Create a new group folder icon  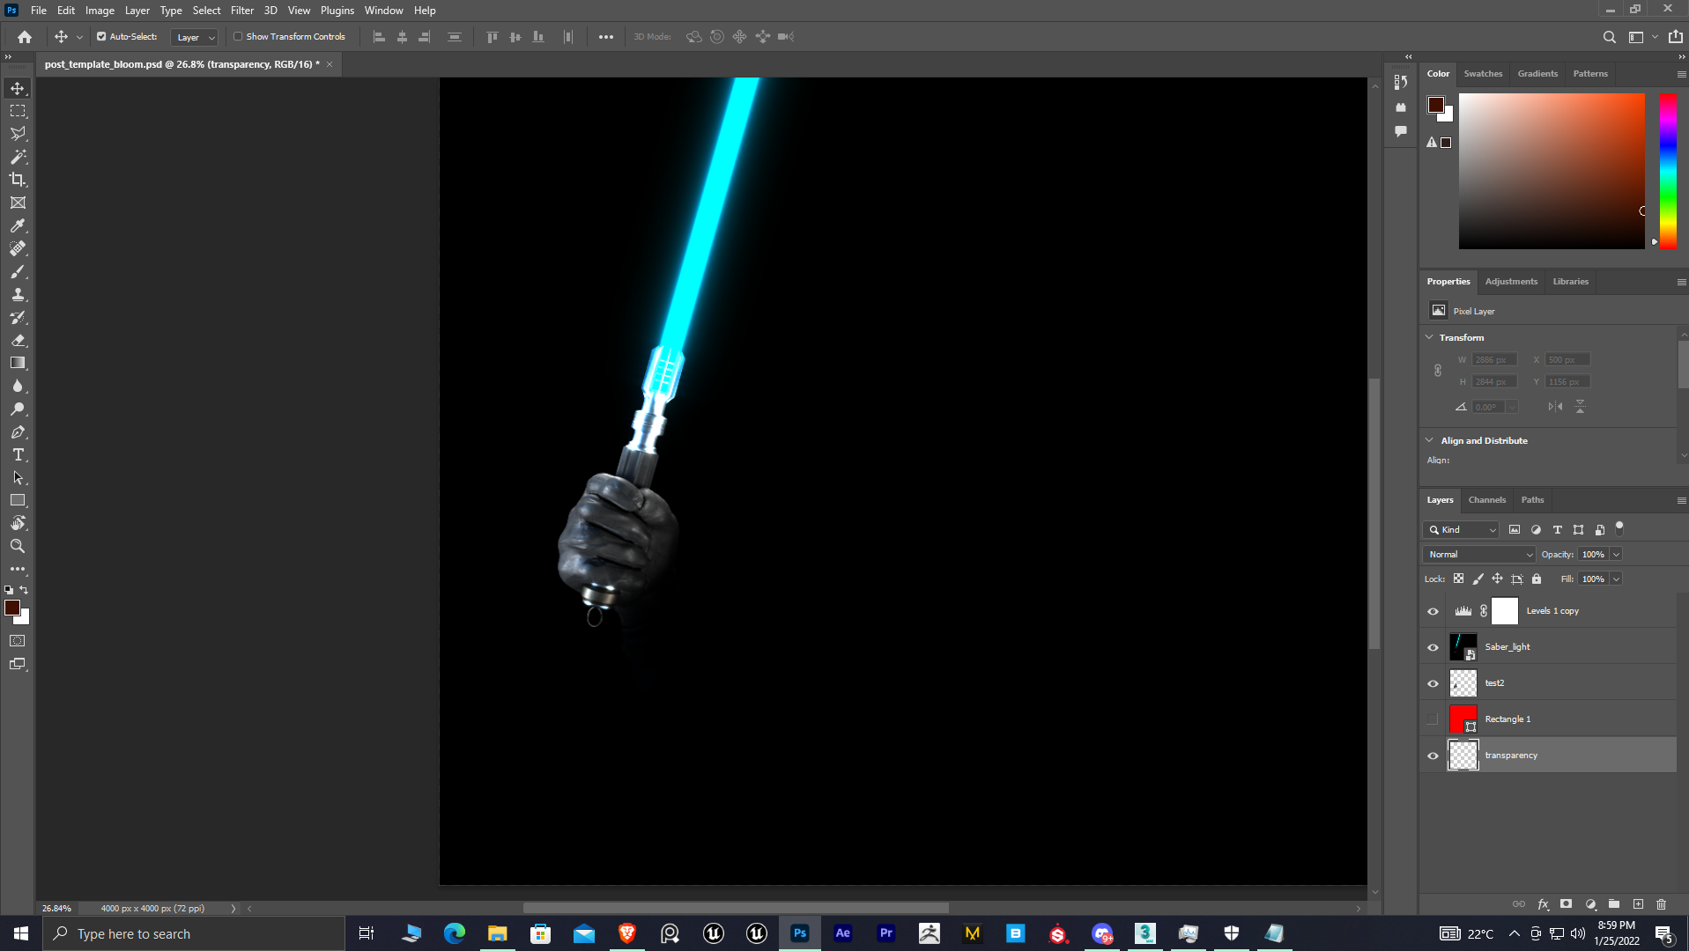pyautogui.click(x=1614, y=904)
